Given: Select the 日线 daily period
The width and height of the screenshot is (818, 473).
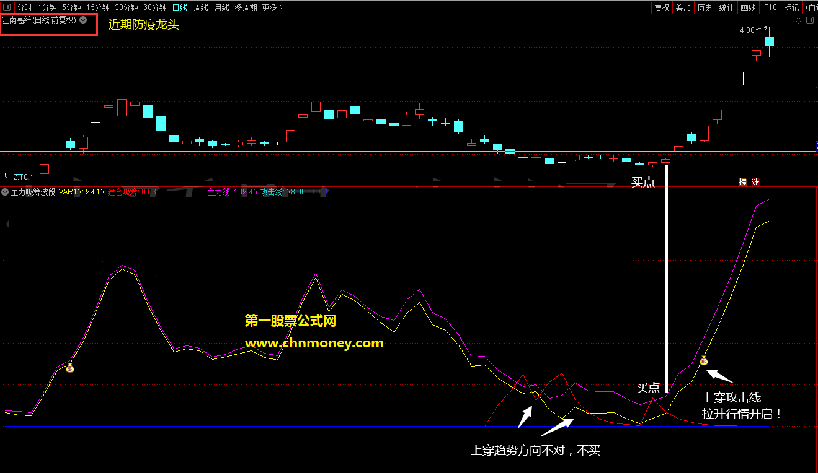Looking at the screenshot, I should 180,7.
